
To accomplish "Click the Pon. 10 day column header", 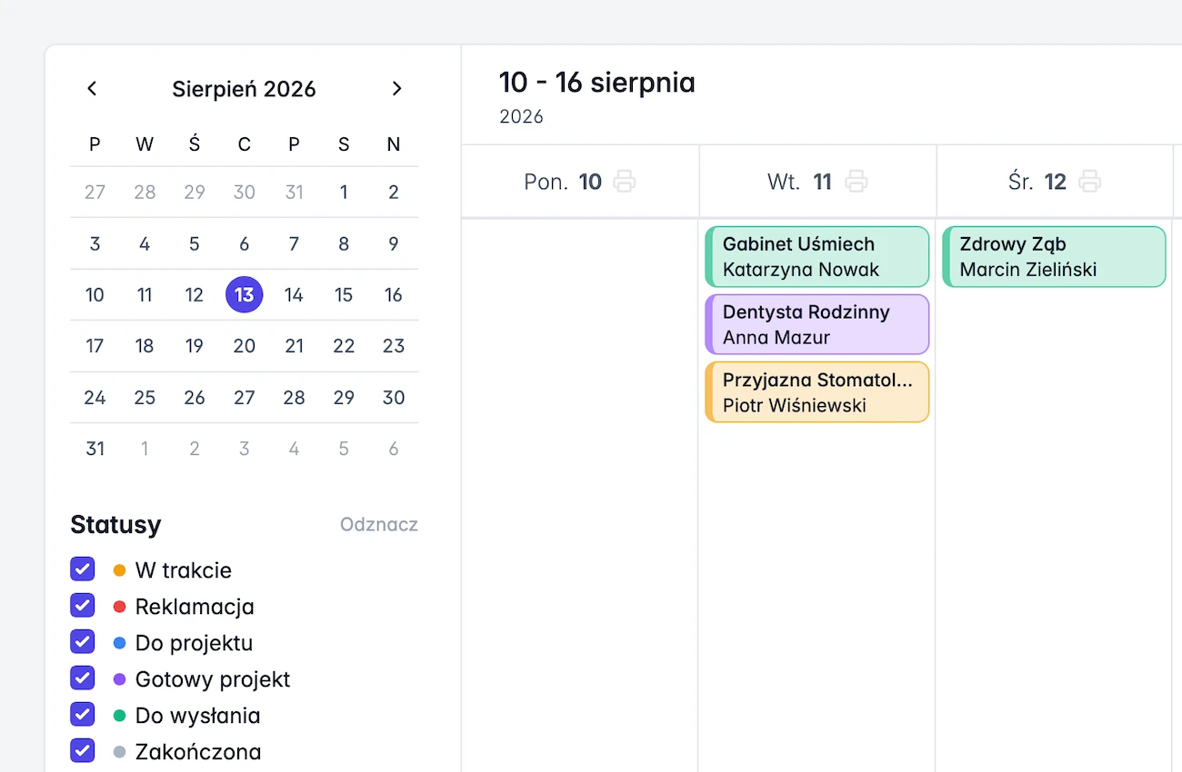I will pyautogui.click(x=580, y=182).
